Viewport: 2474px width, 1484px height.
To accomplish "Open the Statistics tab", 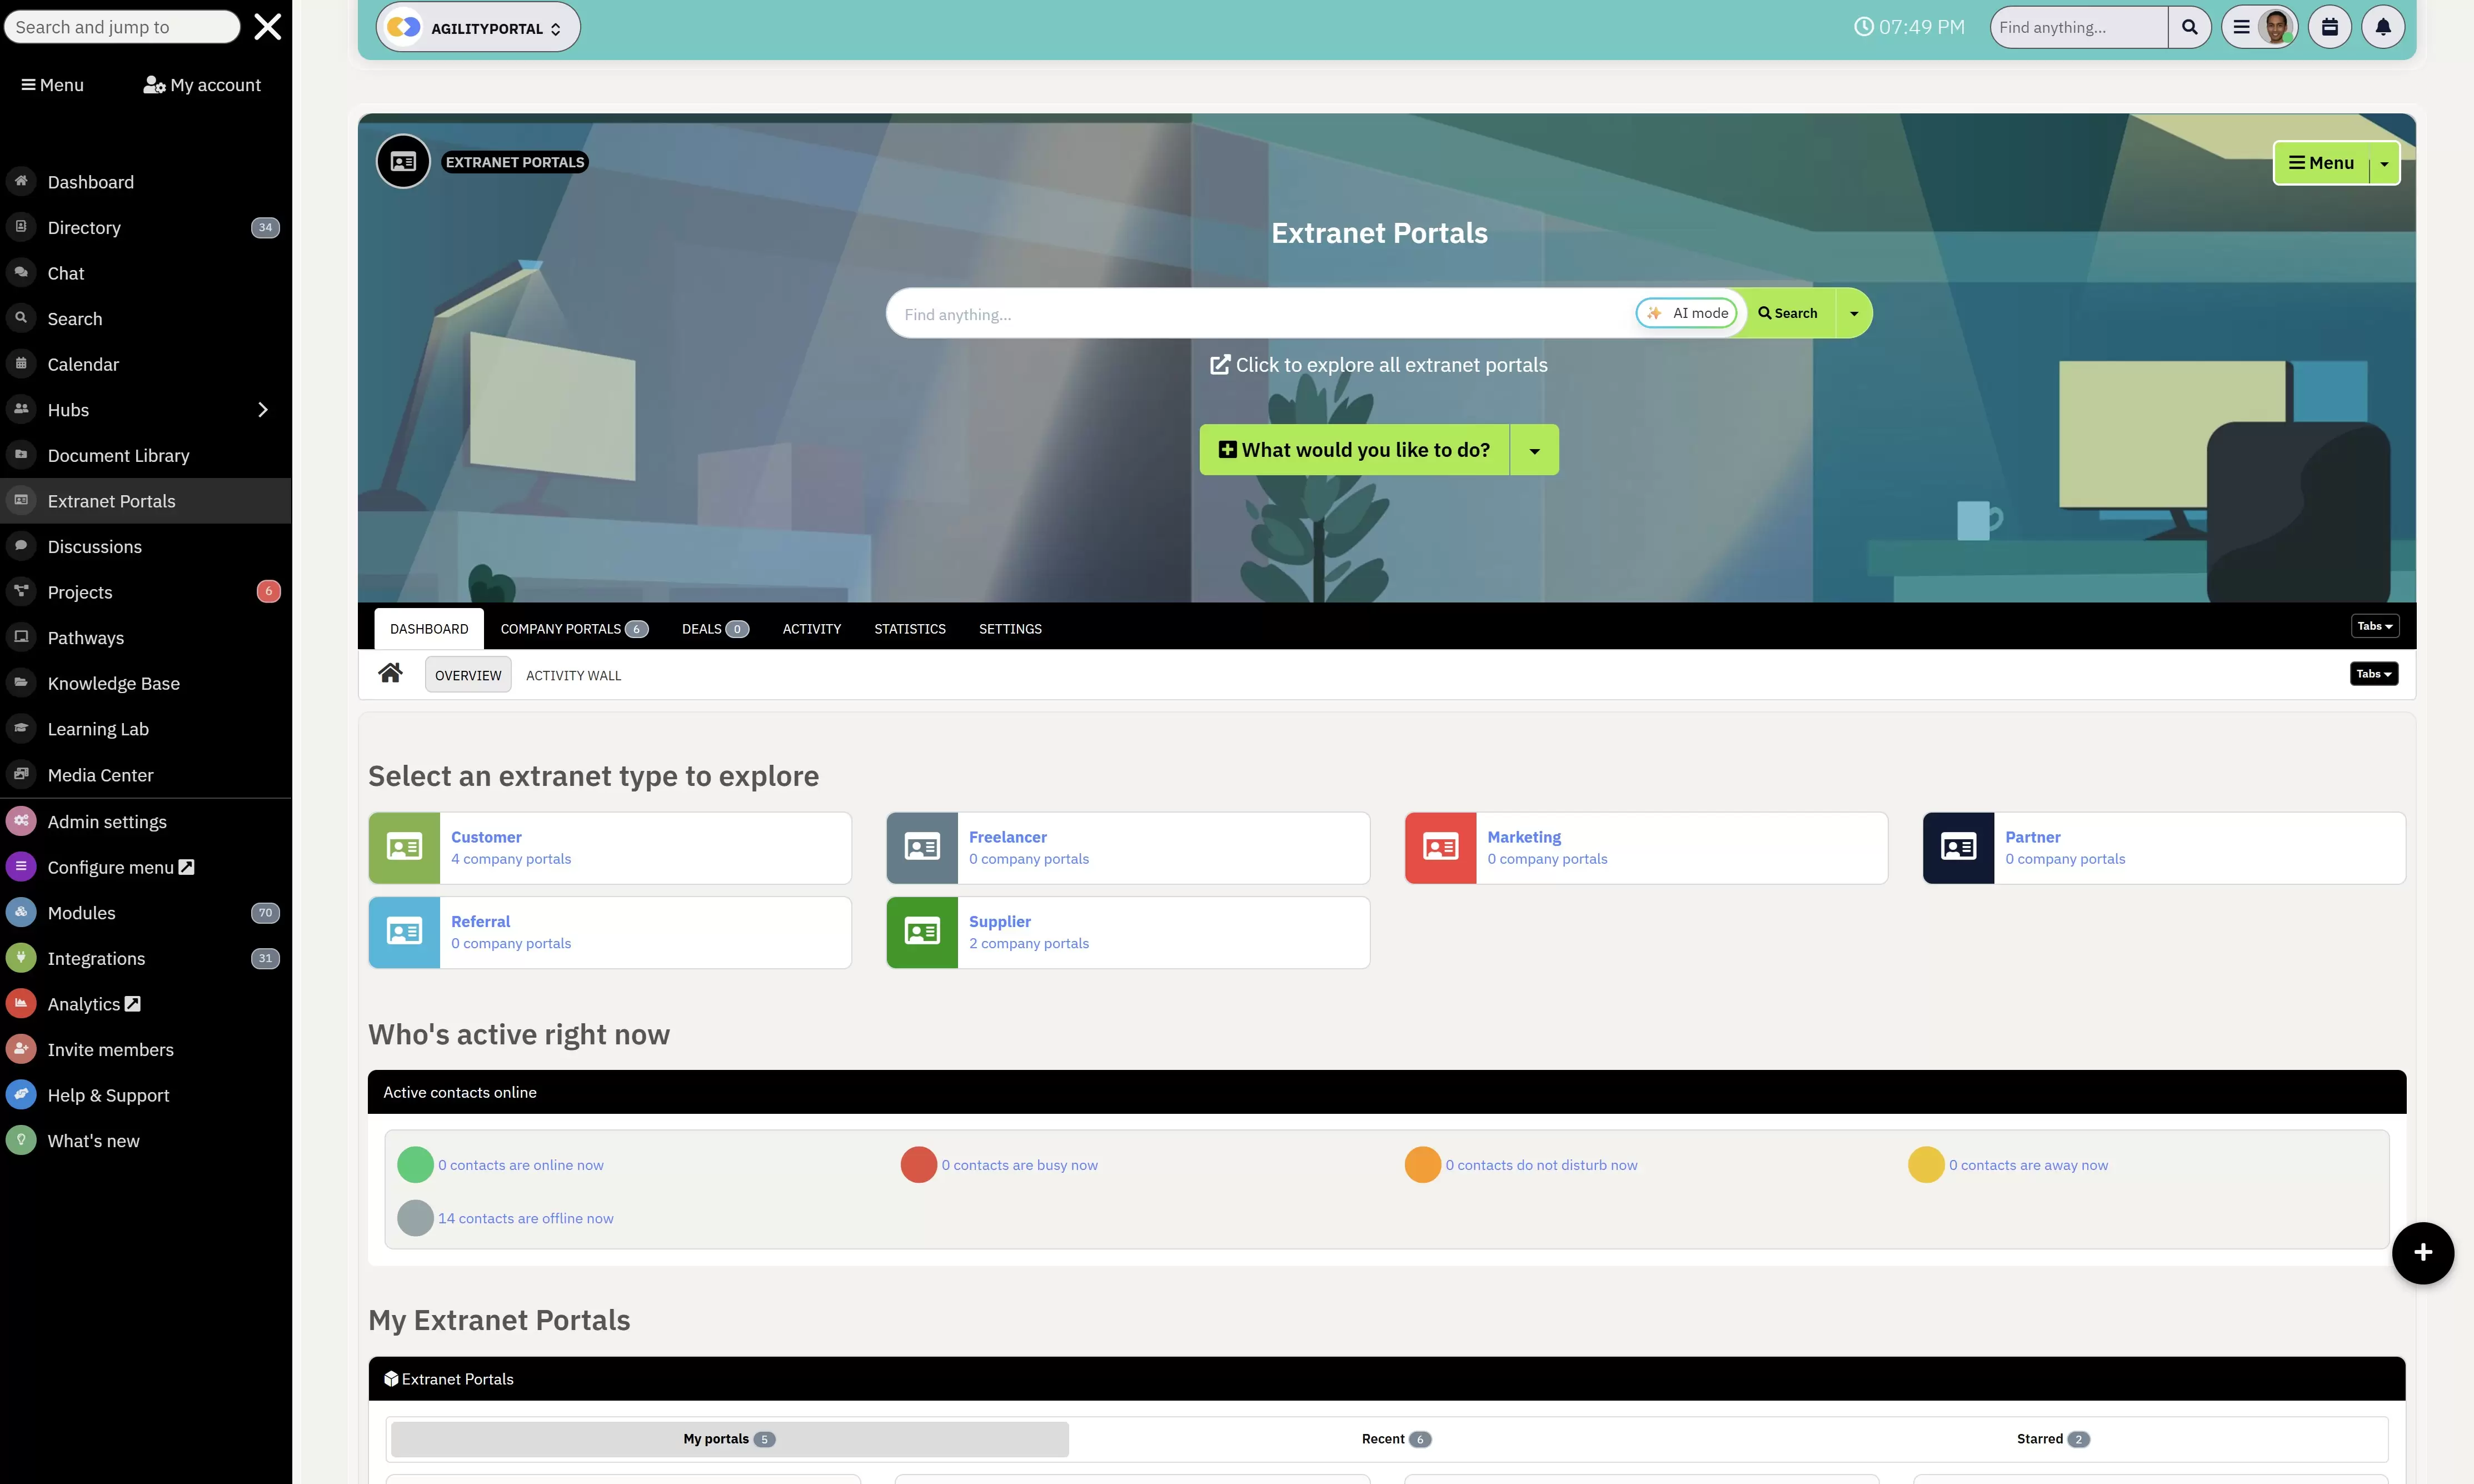I will click(910, 629).
